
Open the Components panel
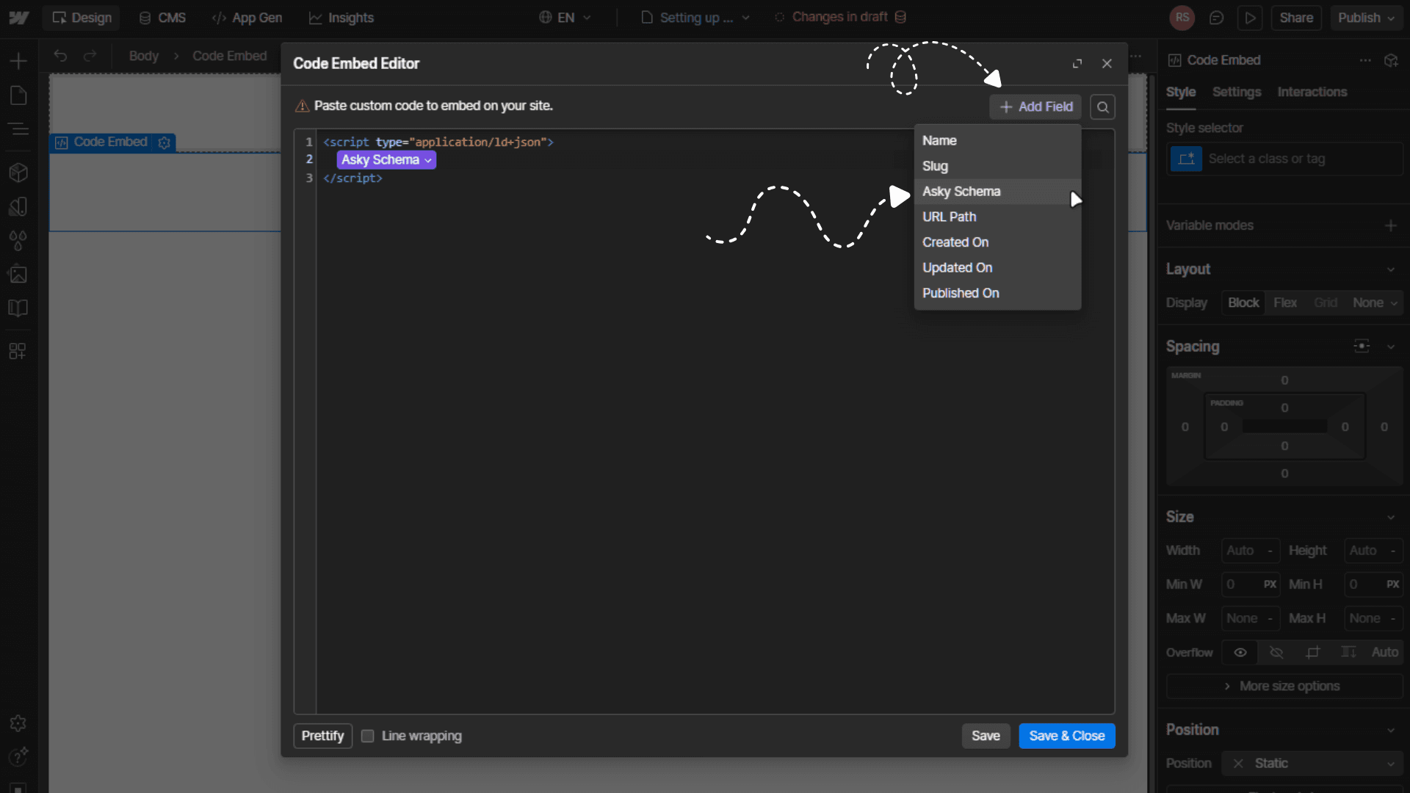[x=18, y=173]
